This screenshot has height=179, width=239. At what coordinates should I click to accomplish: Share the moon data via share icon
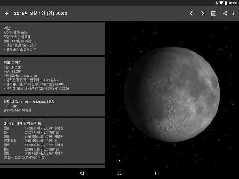coord(225,14)
